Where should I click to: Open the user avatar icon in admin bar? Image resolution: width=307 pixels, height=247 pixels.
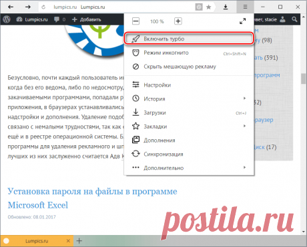(282, 19)
